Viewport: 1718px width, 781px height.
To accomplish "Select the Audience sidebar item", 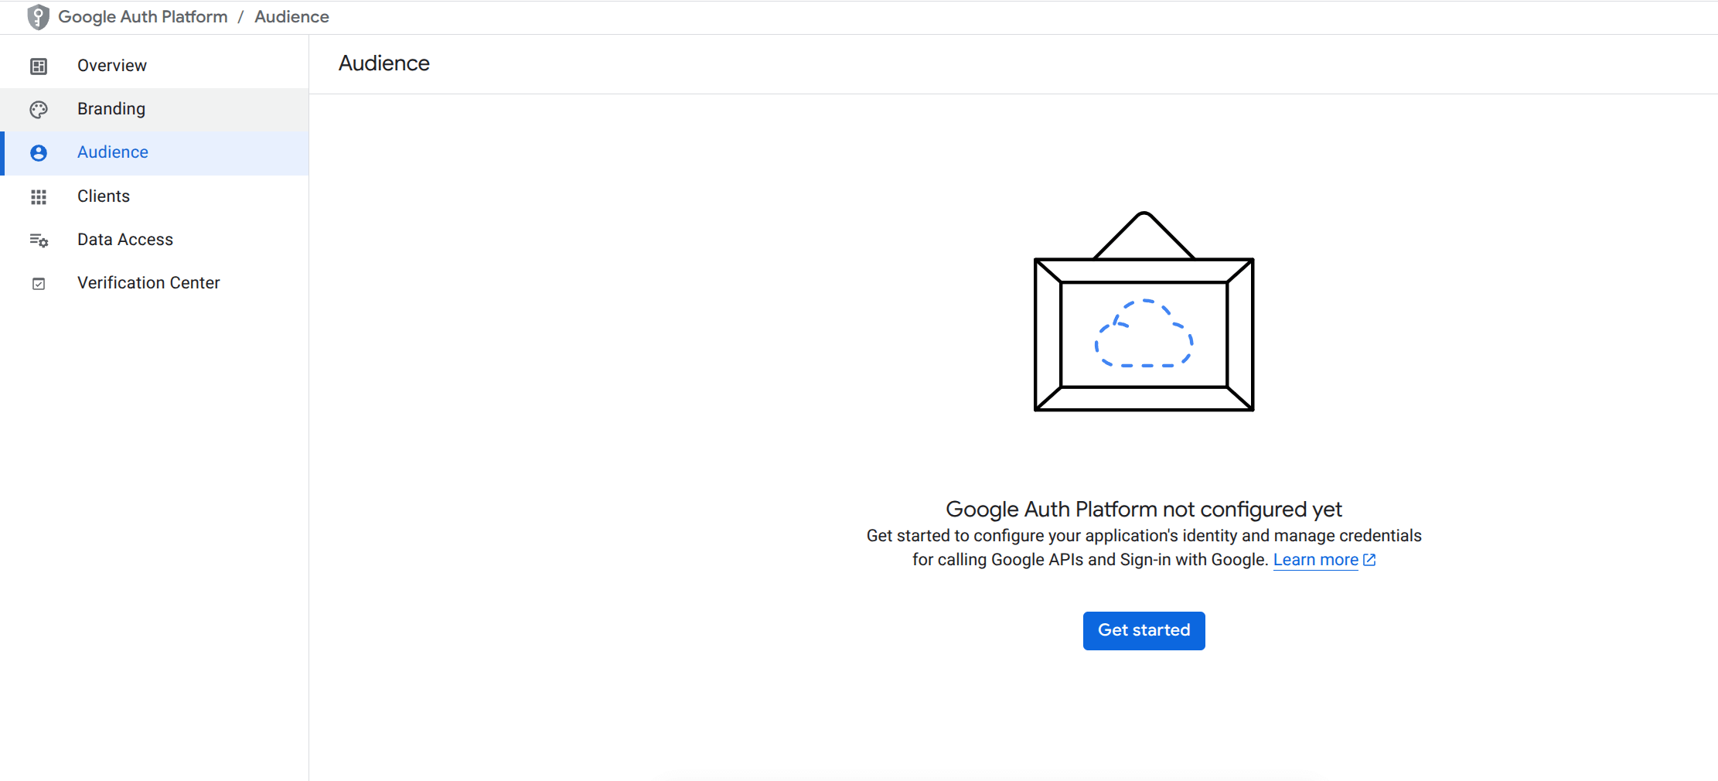I will click(x=155, y=153).
